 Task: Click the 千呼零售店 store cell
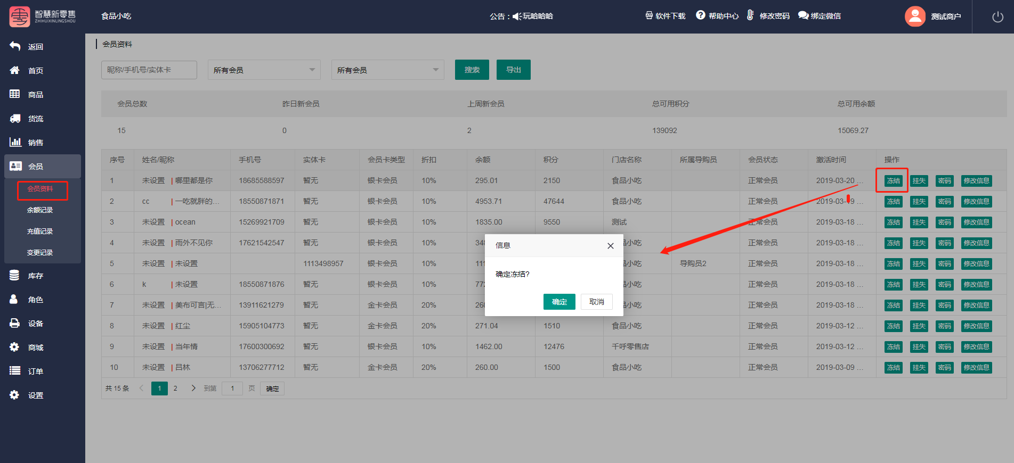coord(630,346)
